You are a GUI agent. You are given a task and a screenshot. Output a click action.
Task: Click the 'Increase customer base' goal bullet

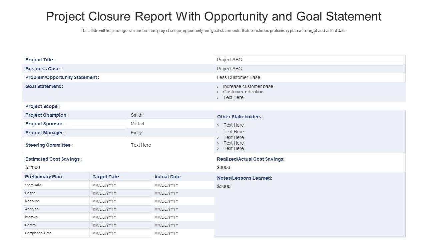(248, 86)
